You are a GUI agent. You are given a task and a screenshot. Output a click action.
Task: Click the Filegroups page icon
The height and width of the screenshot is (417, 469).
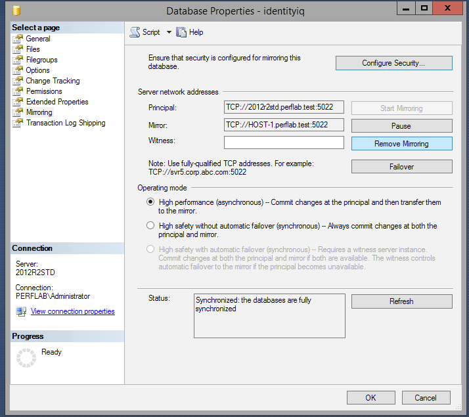[x=18, y=60]
